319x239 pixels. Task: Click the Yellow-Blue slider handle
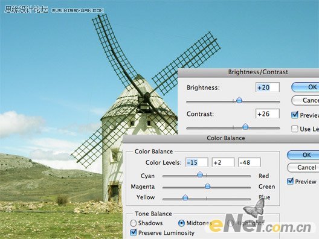pyautogui.click(x=185, y=197)
